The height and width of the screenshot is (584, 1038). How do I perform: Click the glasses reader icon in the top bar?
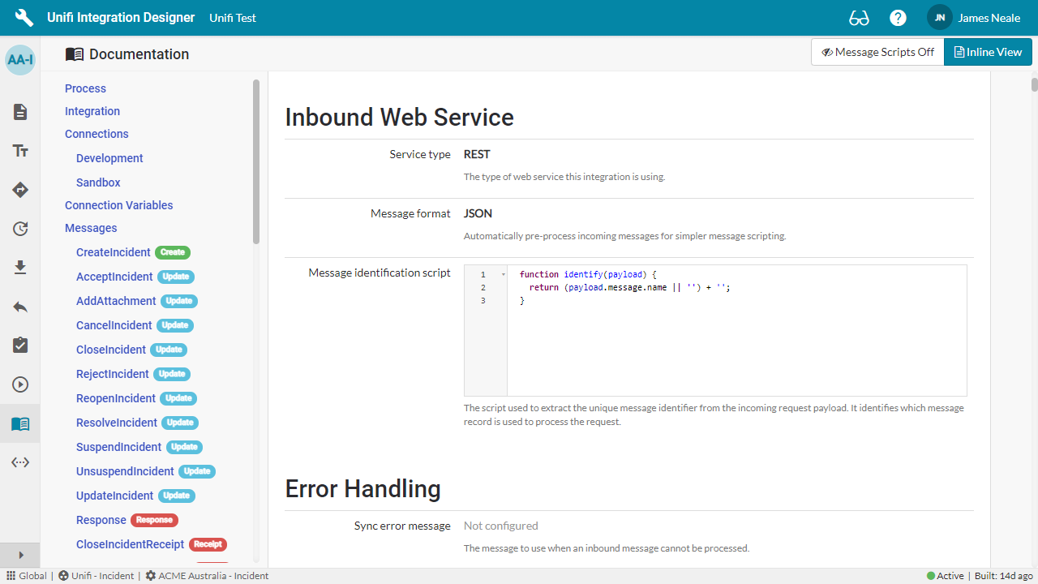pos(858,17)
